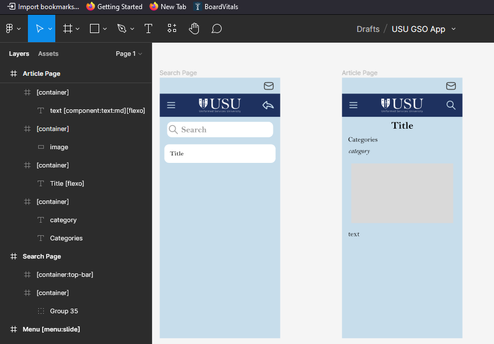This screenshot has height=344, width=494.
Task: Select the Pen tool
Action: 122,28
